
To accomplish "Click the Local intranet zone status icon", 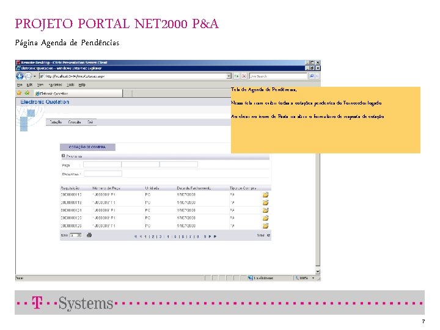I will coord(251,278).
